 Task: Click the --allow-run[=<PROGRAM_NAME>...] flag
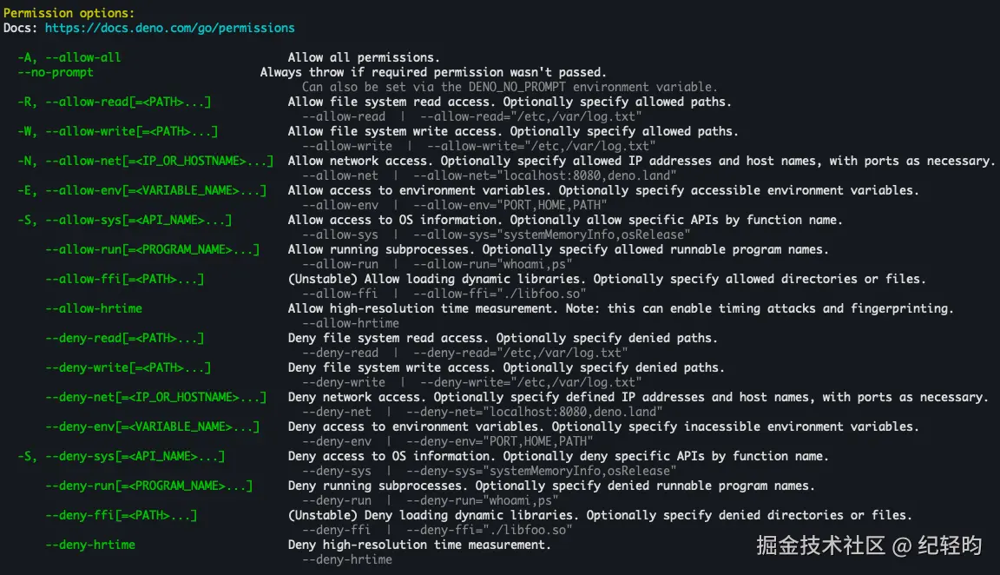tap(152, 249)
